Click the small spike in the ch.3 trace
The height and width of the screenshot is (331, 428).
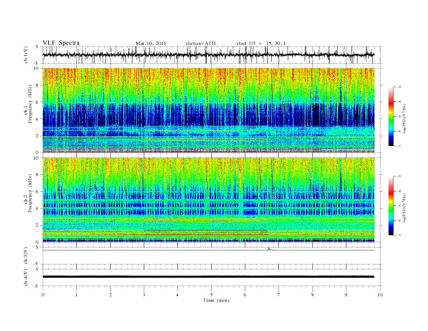click(x=269, y=249)
